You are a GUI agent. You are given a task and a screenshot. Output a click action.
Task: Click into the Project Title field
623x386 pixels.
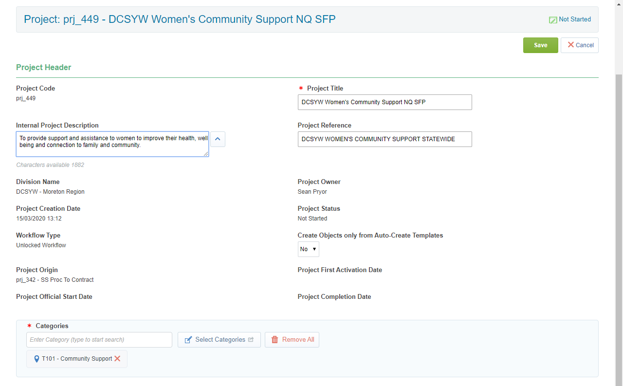pos(385,102)
